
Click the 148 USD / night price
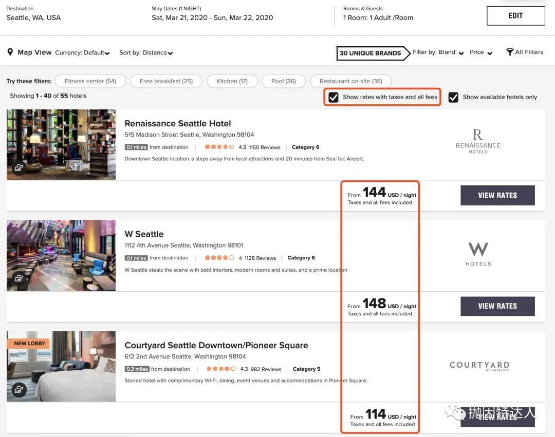[x=382, y=304]
